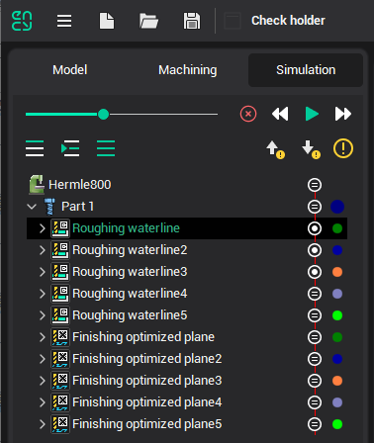Toggle the status circle for Roughing waterline2
The width and height of the screenshot is (374, 443).
tap(315, 250)
